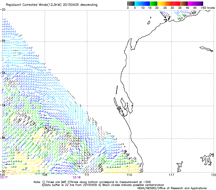The width and height of the screenshot is (216, 190).
Task: Click the orange 25-30 knots legend swatch
Action: click(169, 4)
